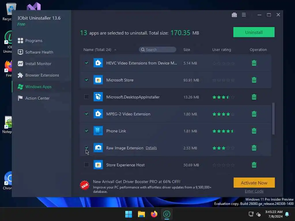
Task: Toggle sort arrow next to Name column
Action: click(115, 50)
